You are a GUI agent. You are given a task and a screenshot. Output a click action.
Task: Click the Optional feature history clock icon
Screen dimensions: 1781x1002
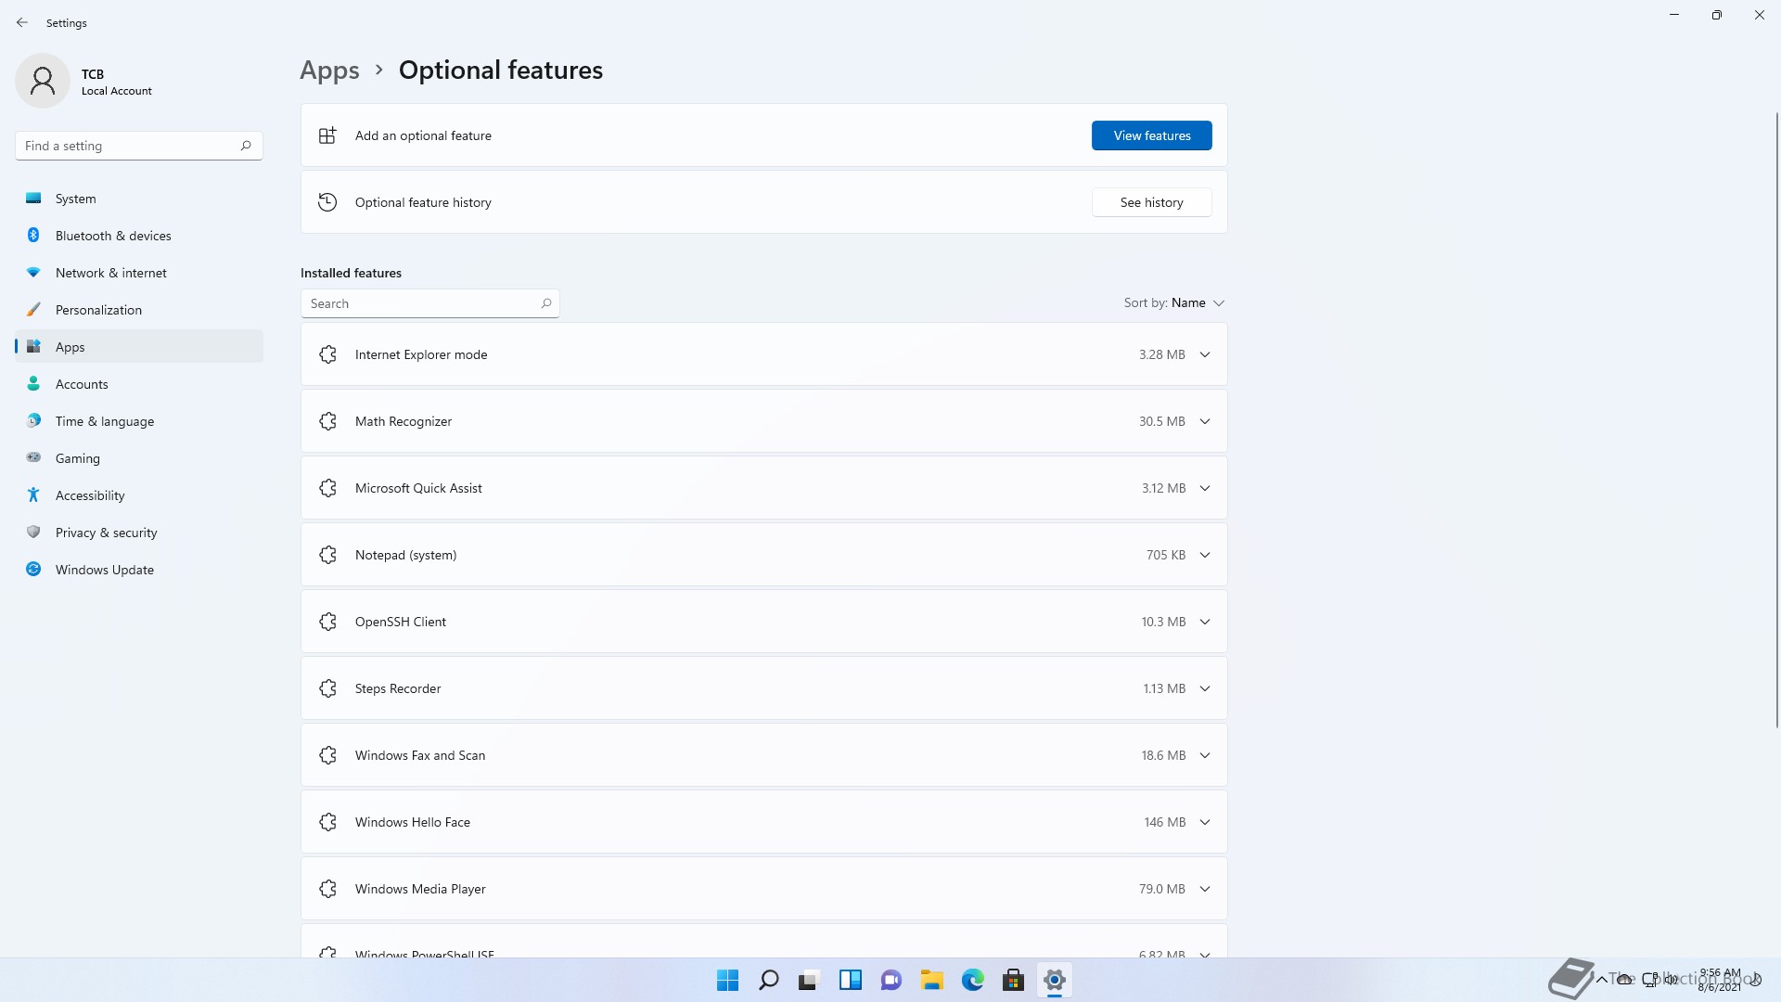pos(327,202)
